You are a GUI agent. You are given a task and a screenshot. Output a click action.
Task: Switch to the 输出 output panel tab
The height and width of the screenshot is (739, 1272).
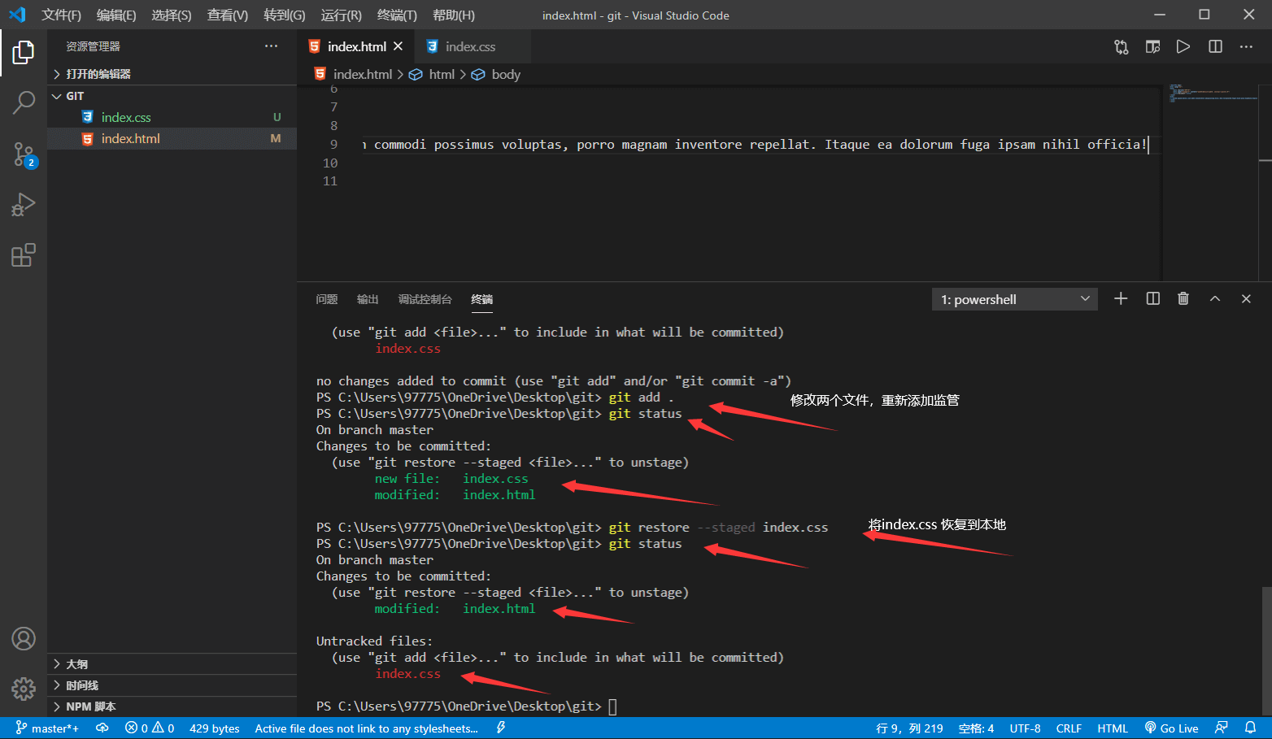(368, 299)
